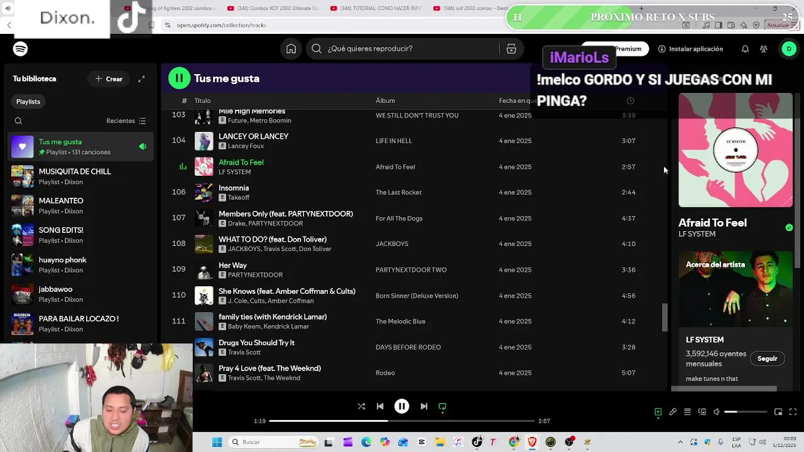
Task: Open the MALEANTEO playlist
Action: pos(80,206)
